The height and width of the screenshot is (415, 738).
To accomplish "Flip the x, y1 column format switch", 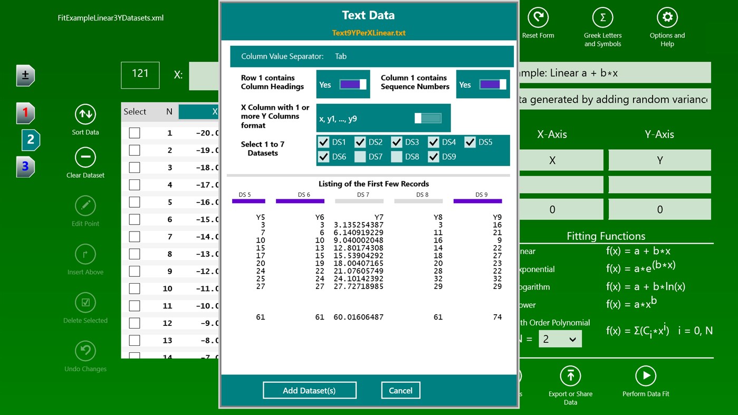I will [427, 118].
